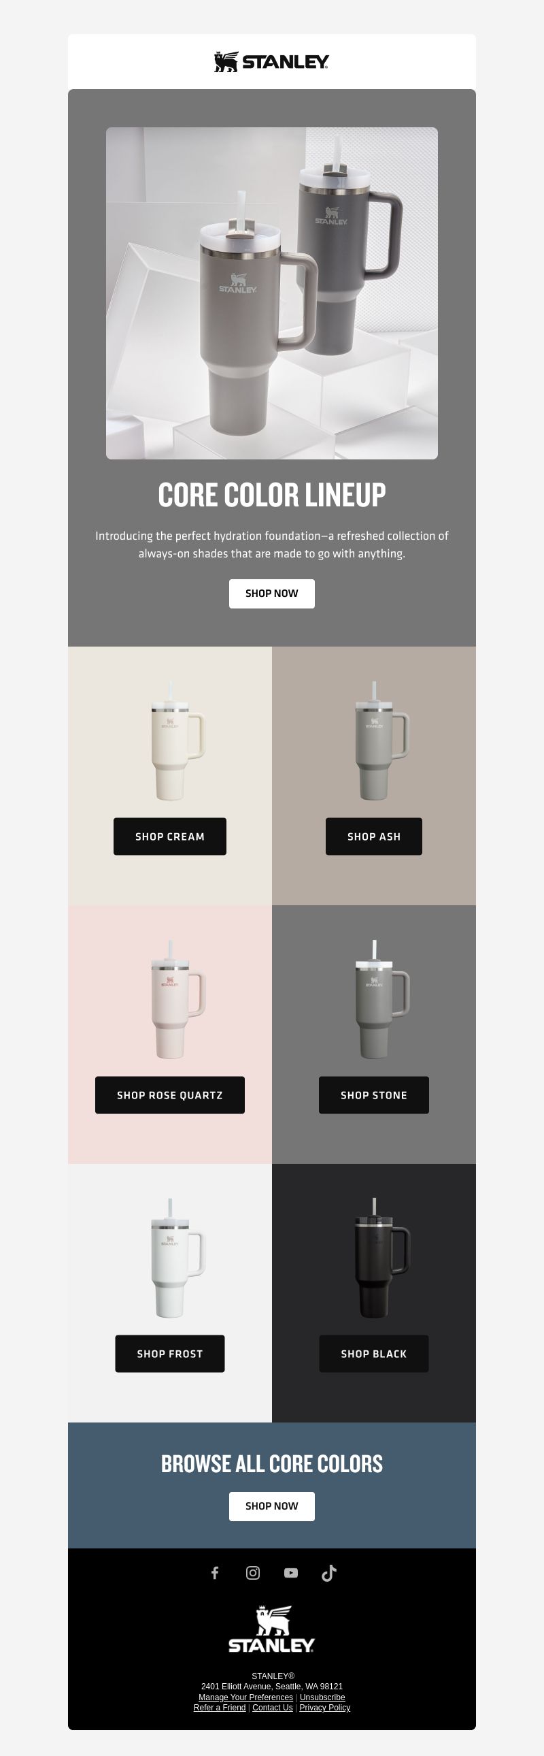Viewport: 544px width, 1756px height.
Task: Open the Privacy Policy link
Action: 325,1708
